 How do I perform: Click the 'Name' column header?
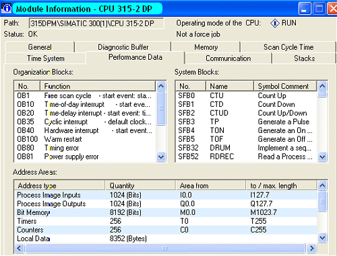point(230,86)
